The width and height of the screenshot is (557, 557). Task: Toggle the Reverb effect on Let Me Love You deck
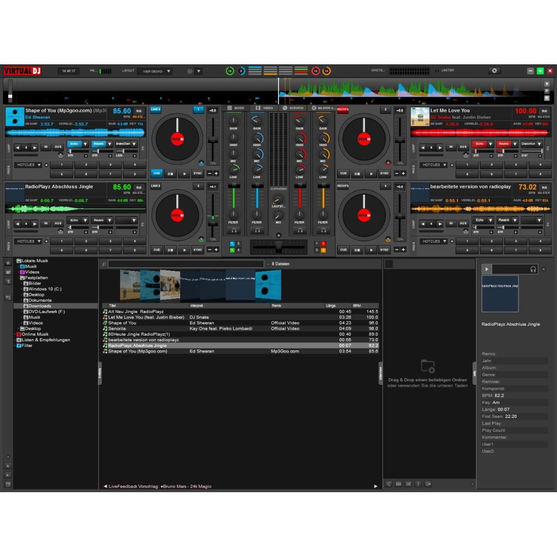(x=504, y=144)
